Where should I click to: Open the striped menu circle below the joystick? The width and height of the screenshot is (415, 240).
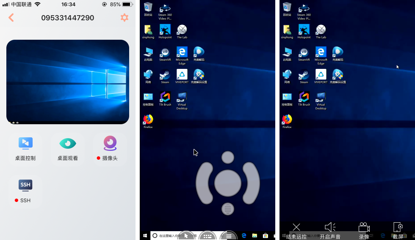click(228, 209)
